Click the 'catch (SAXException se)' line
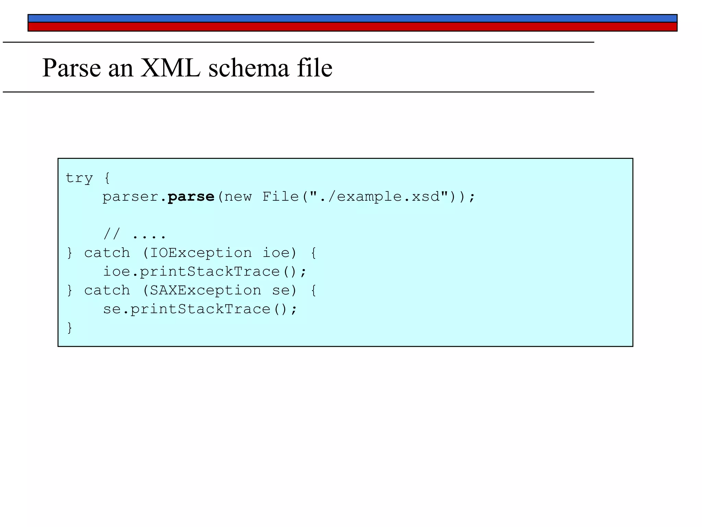The height and width of the screenshot is (527, 702). click(192, 291)
